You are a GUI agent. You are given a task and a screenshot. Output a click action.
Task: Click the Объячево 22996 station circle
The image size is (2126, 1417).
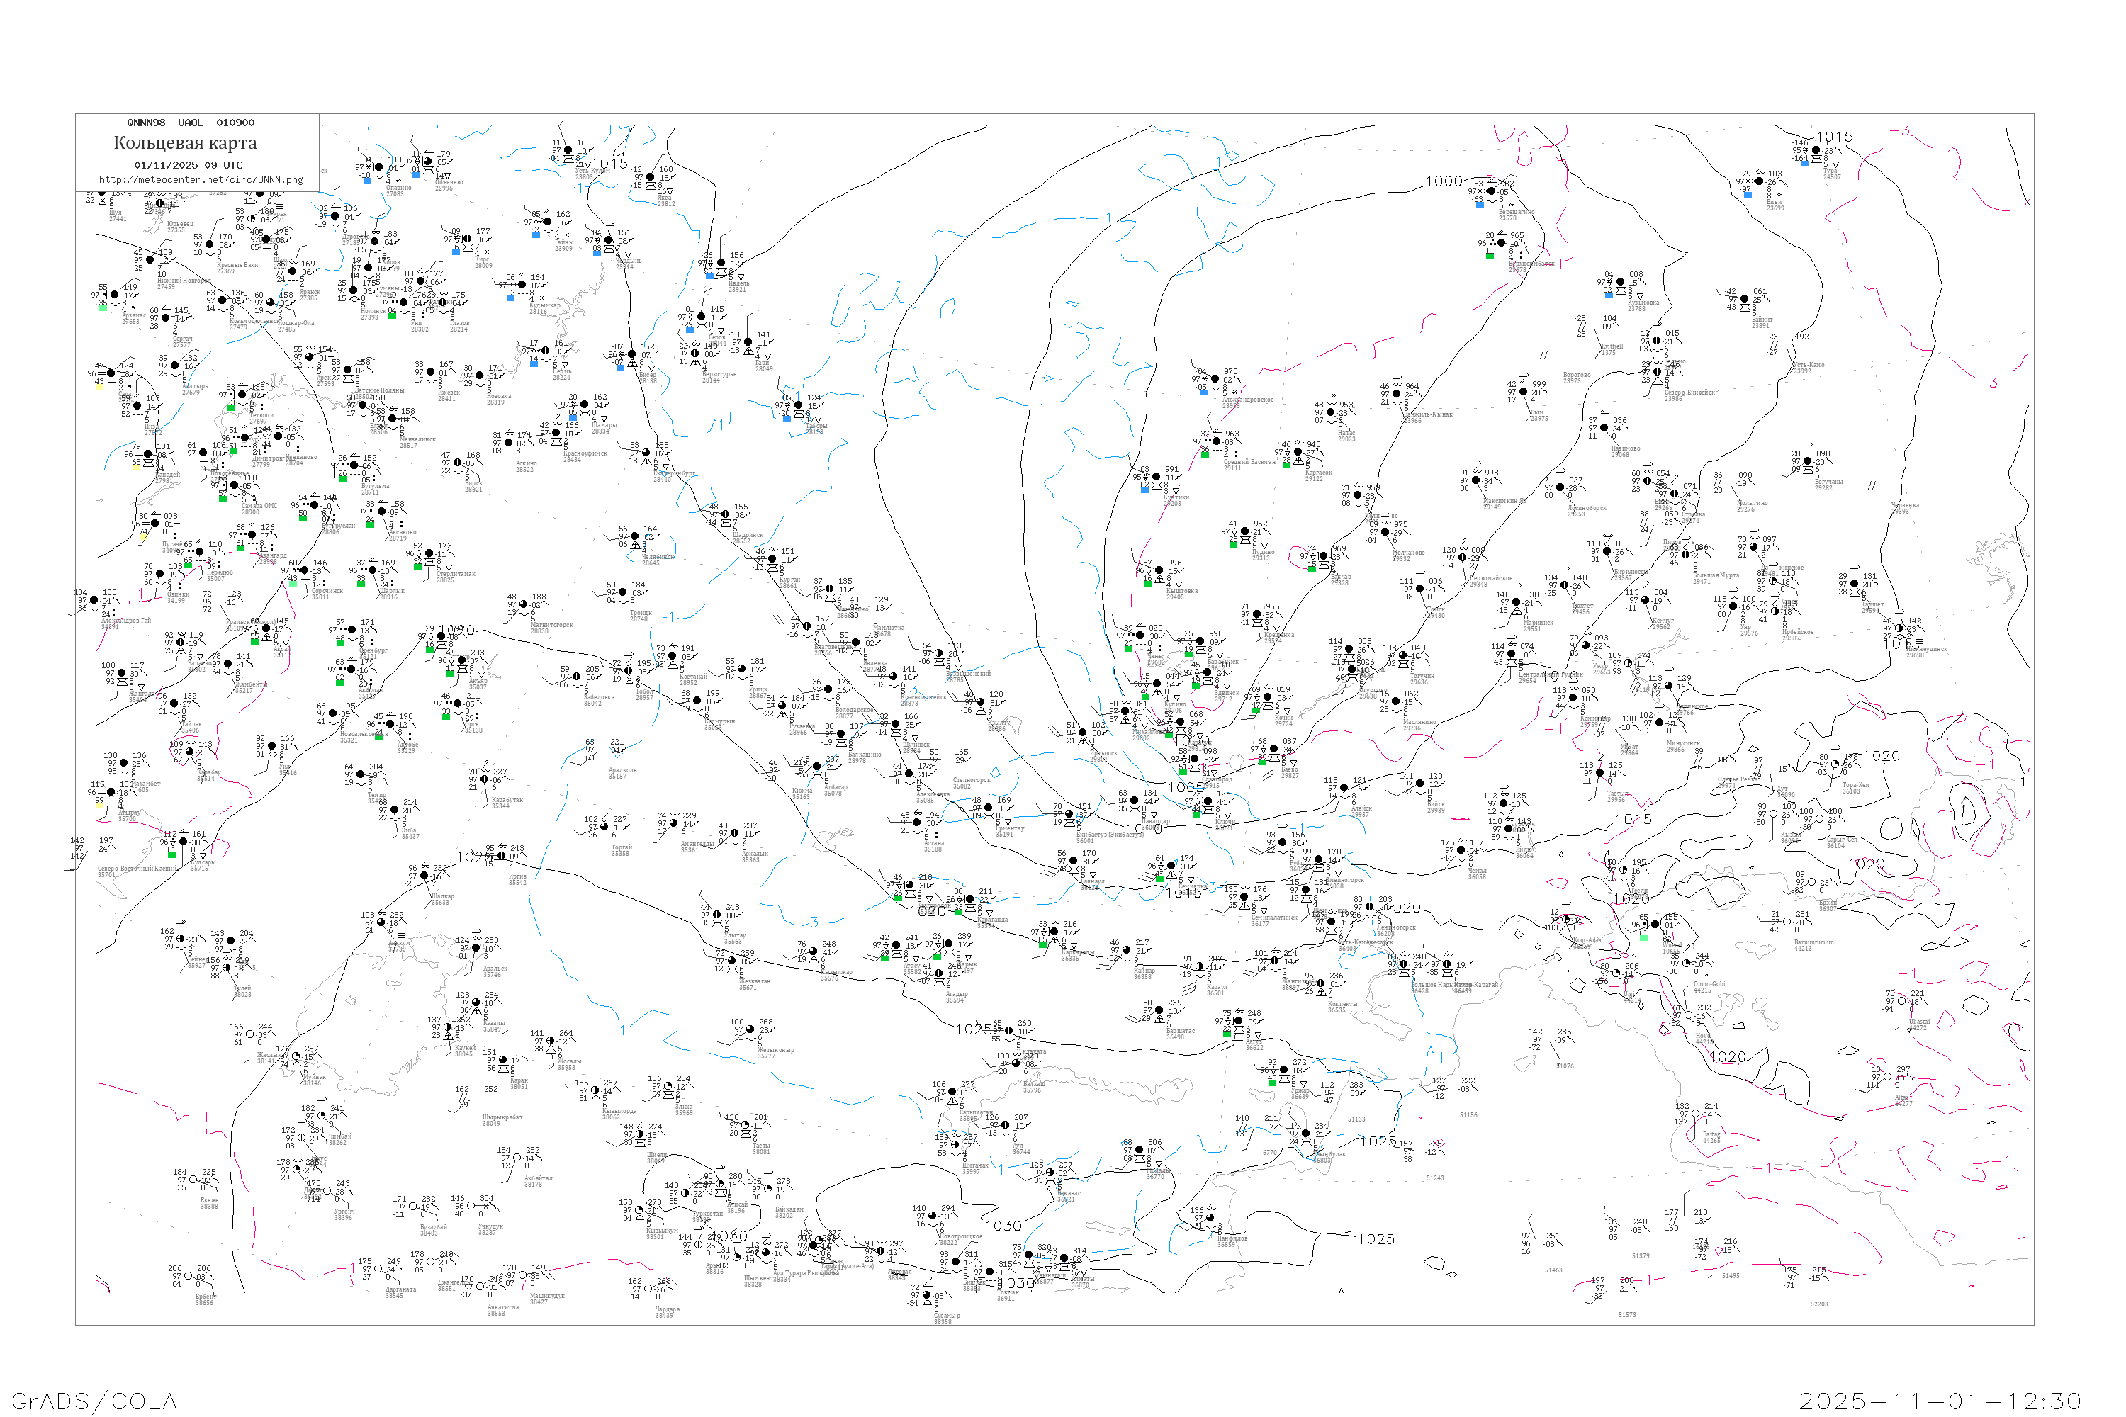point(429,162)
